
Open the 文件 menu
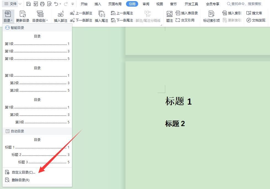click(10, 4)
